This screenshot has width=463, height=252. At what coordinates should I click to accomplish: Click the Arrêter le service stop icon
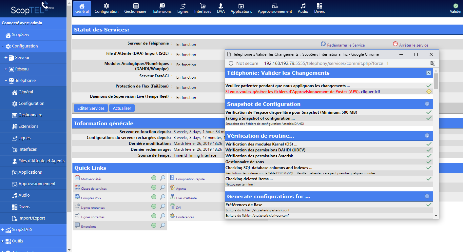[395, 44]
